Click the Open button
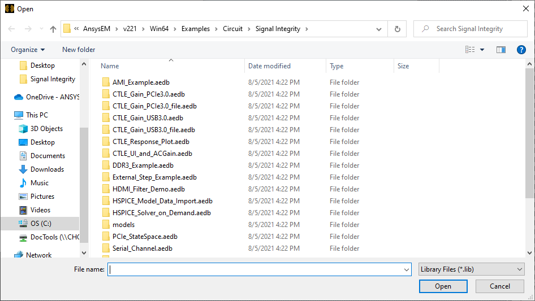535x301 pixels. pos(443,286)
